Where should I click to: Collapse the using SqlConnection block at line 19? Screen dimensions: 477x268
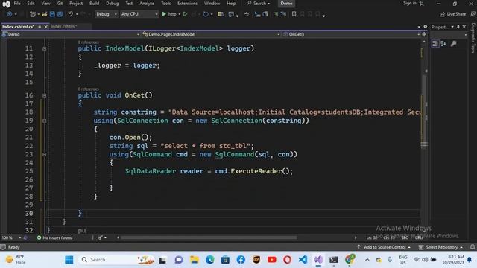[45, 121]
